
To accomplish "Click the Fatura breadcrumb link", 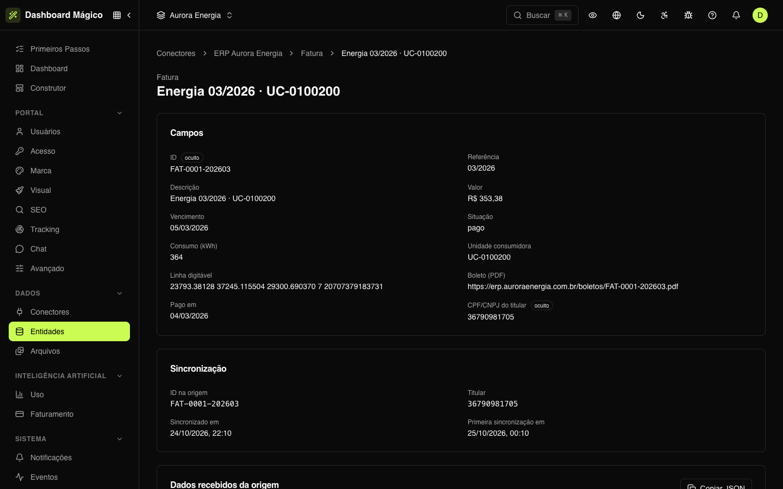I will pos(312,53).
